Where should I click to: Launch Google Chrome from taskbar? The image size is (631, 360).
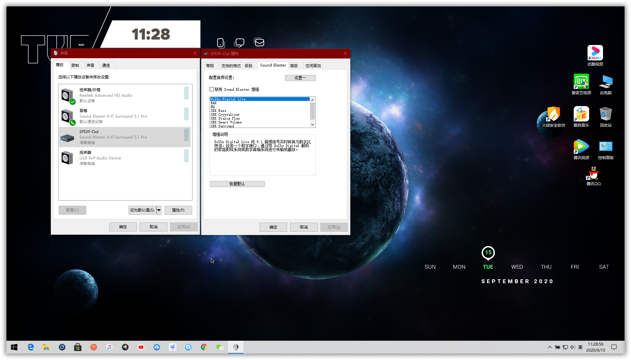click(x=204, y=347)
